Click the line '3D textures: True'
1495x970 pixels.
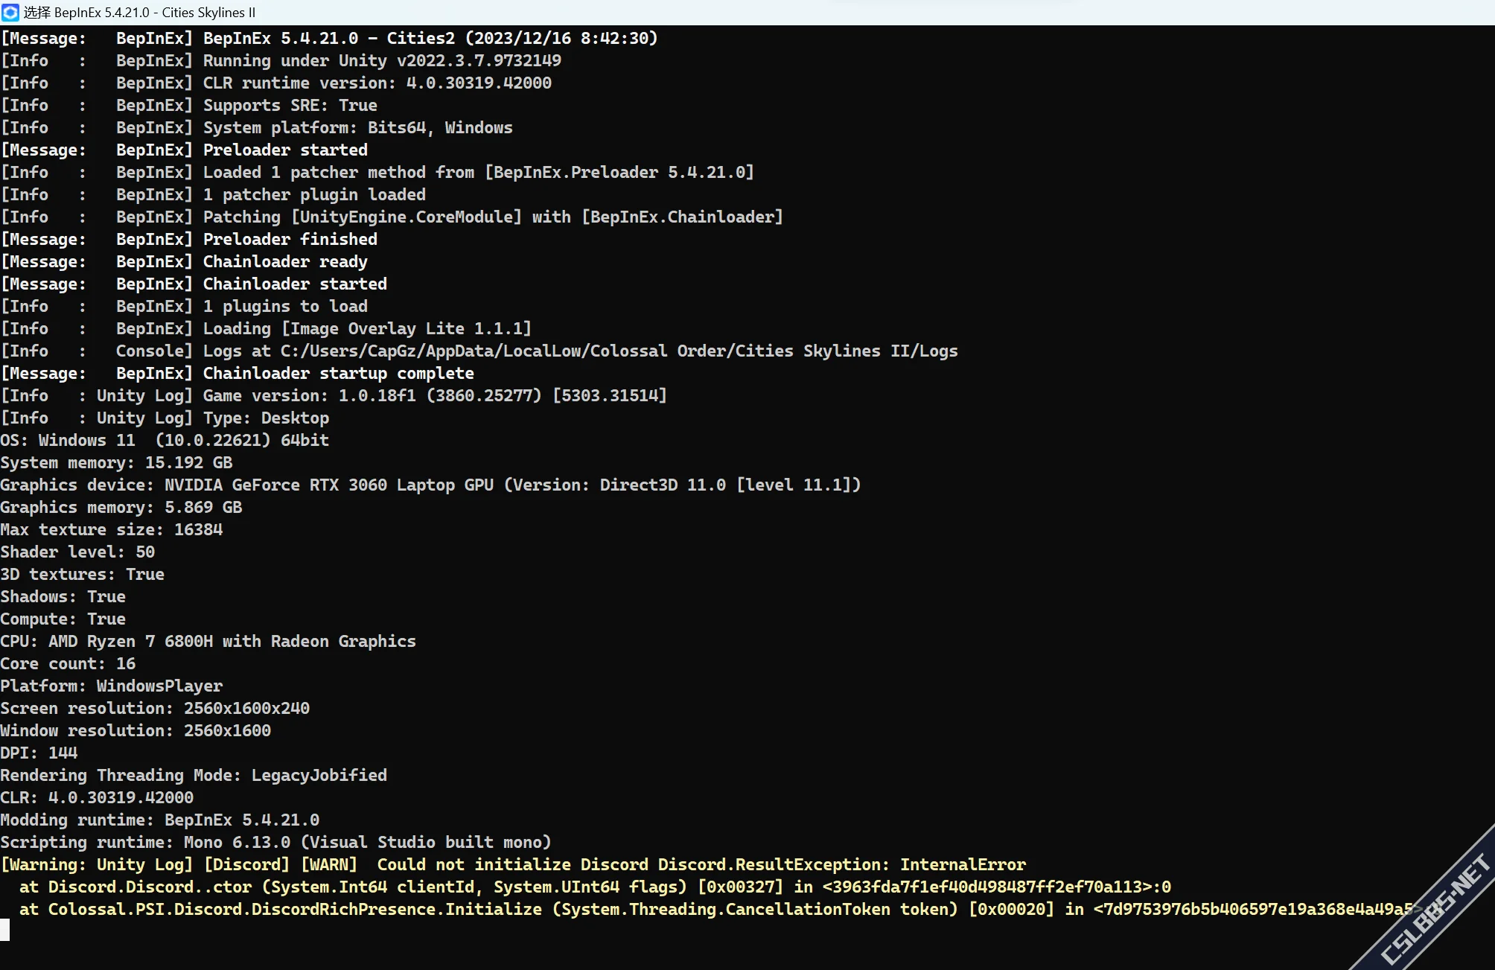coord(82,575)
